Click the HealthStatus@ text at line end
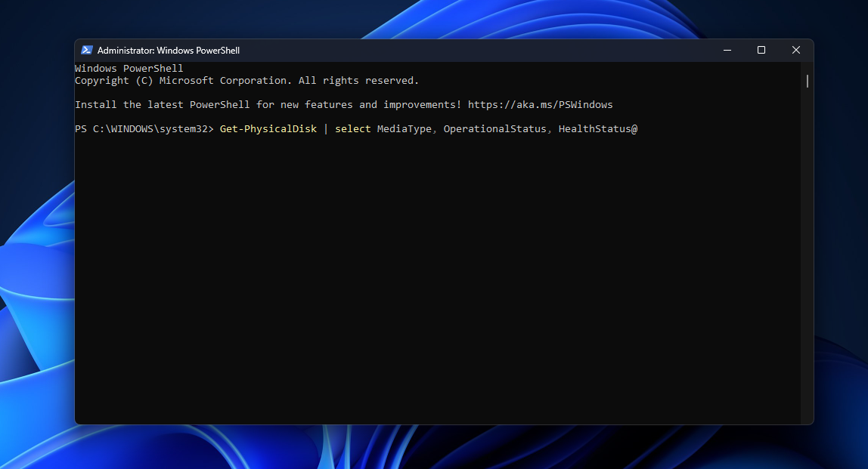Image resolution: width=868 pixels, height=469 pixels. coord(597,128)
